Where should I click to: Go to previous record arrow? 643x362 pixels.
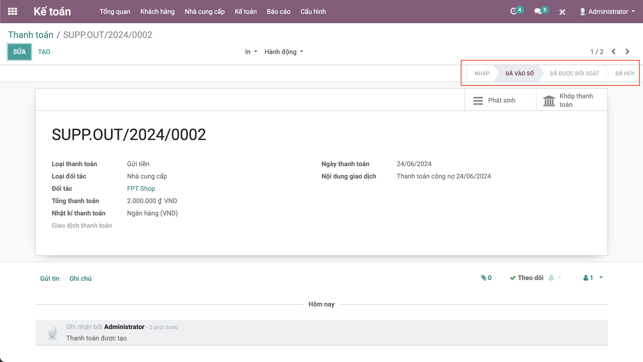[614, 52]
